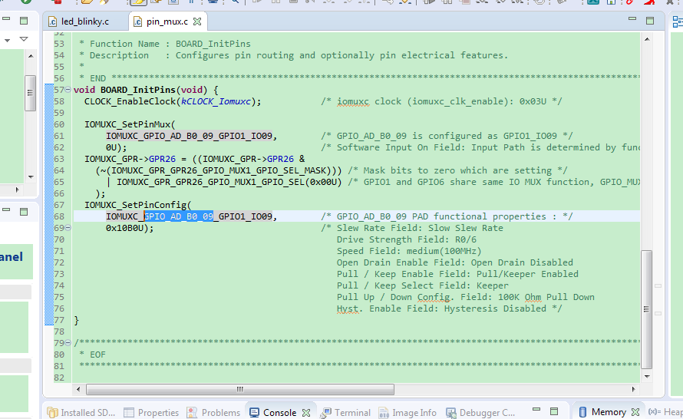
Task: Open the upper left panel's view menu triangle
Action: 24,39
